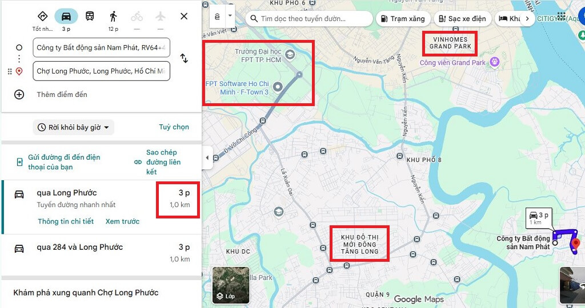Select route qua Long Phước
This screenshot has height=308, width=585.
pyautogui.click(x=102, y=207)
